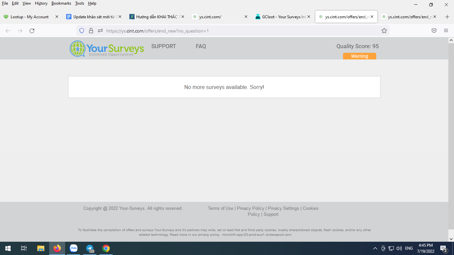Open Zalo from the taskbar
The width and height of the screenshot is (454, 255).
coord(73,248)
